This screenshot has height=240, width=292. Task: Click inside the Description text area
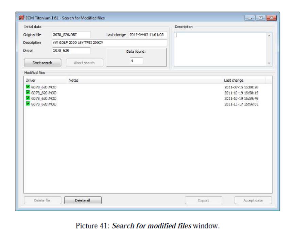(221, 49)
